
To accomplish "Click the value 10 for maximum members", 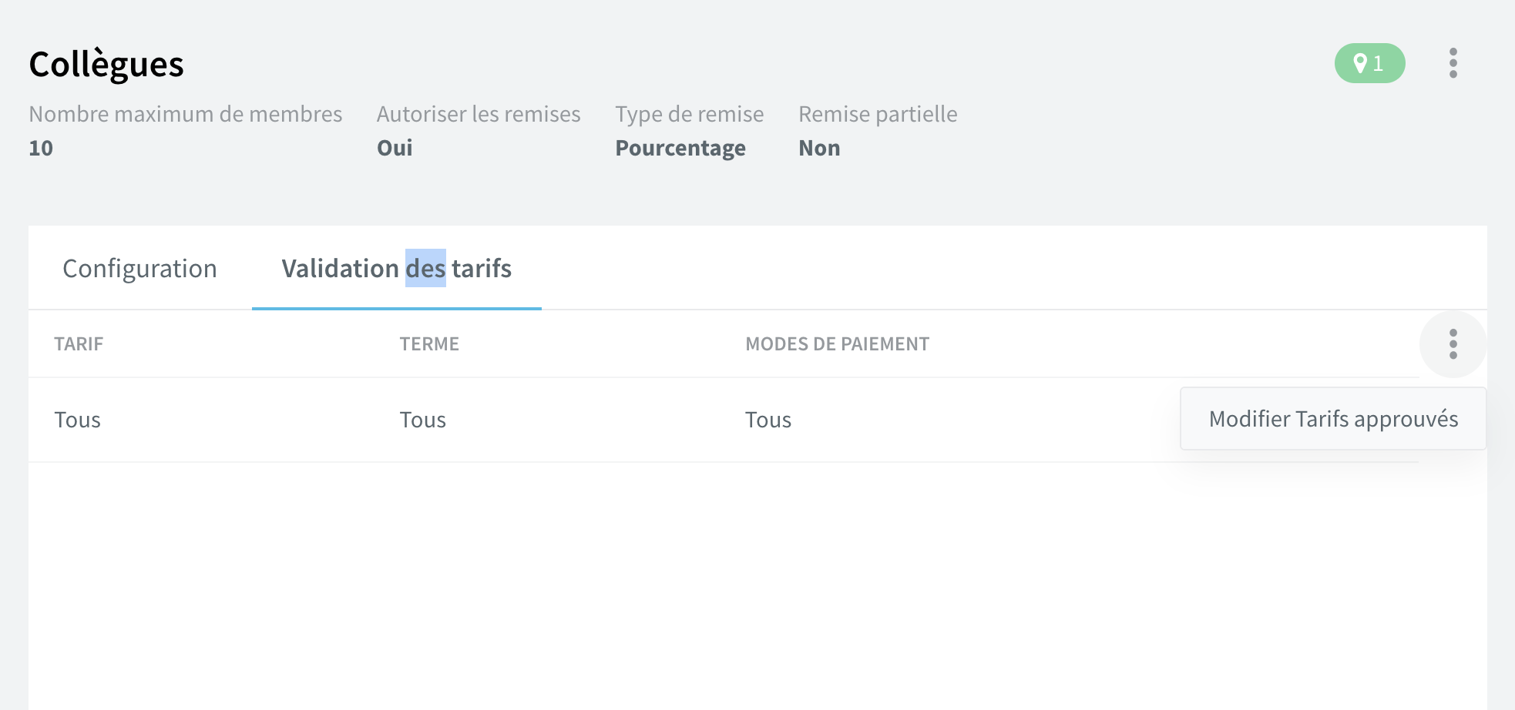I will (x=41, y=148).
